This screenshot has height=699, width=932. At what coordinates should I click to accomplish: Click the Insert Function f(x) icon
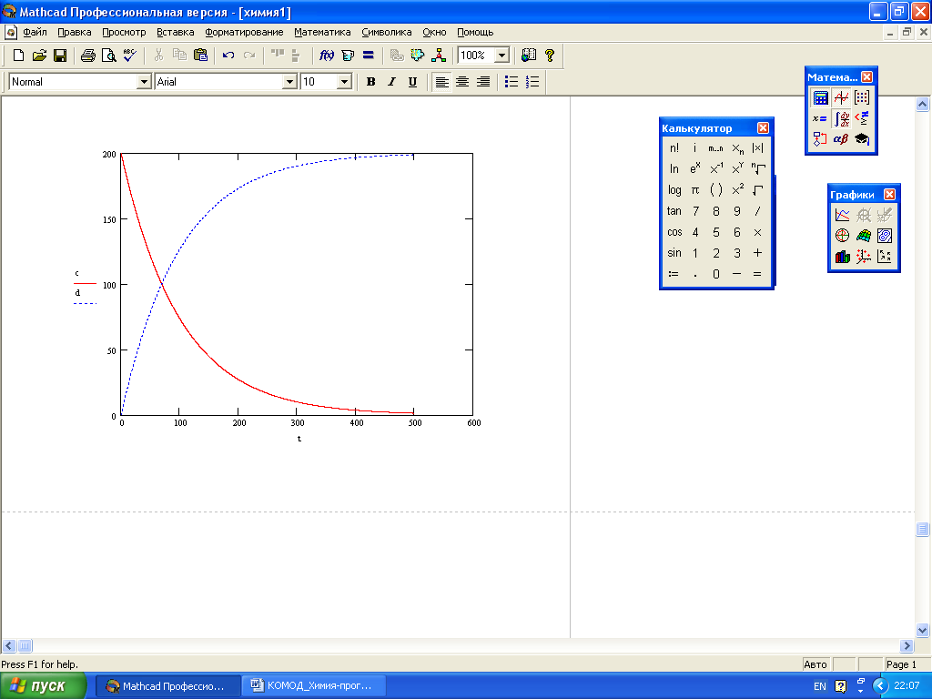coord(327,56)
